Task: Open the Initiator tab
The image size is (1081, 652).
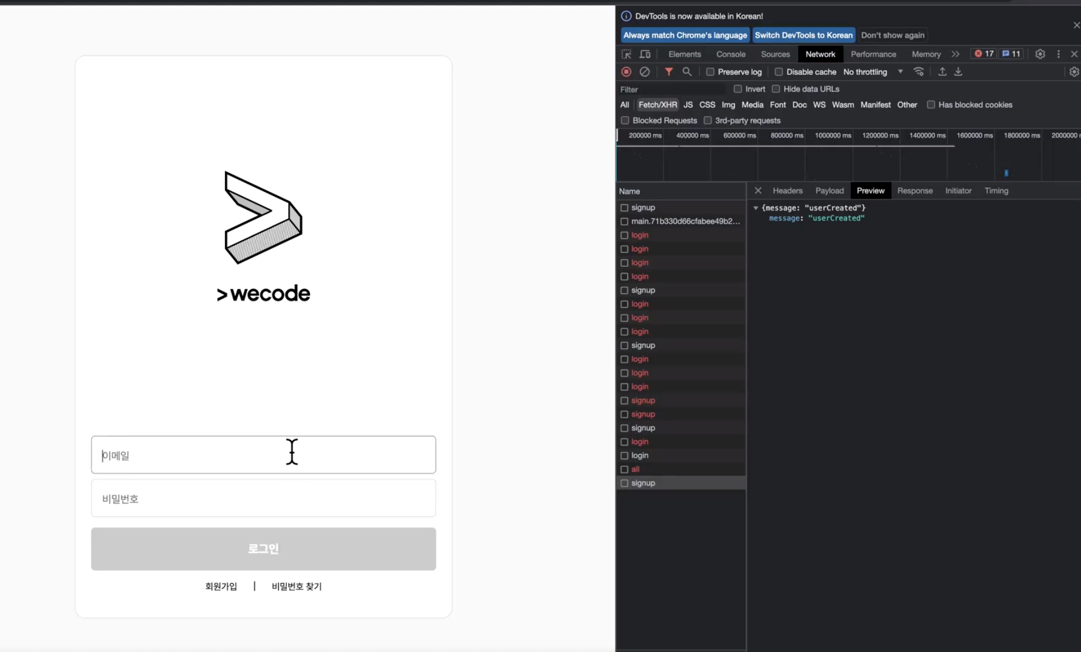Action: point(958,191)
